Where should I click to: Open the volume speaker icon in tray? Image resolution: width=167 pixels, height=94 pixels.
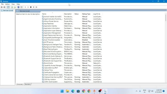[152, 91]
